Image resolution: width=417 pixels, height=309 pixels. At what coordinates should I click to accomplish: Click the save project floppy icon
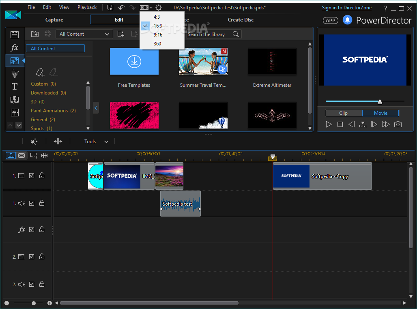(x=110, y=7)
